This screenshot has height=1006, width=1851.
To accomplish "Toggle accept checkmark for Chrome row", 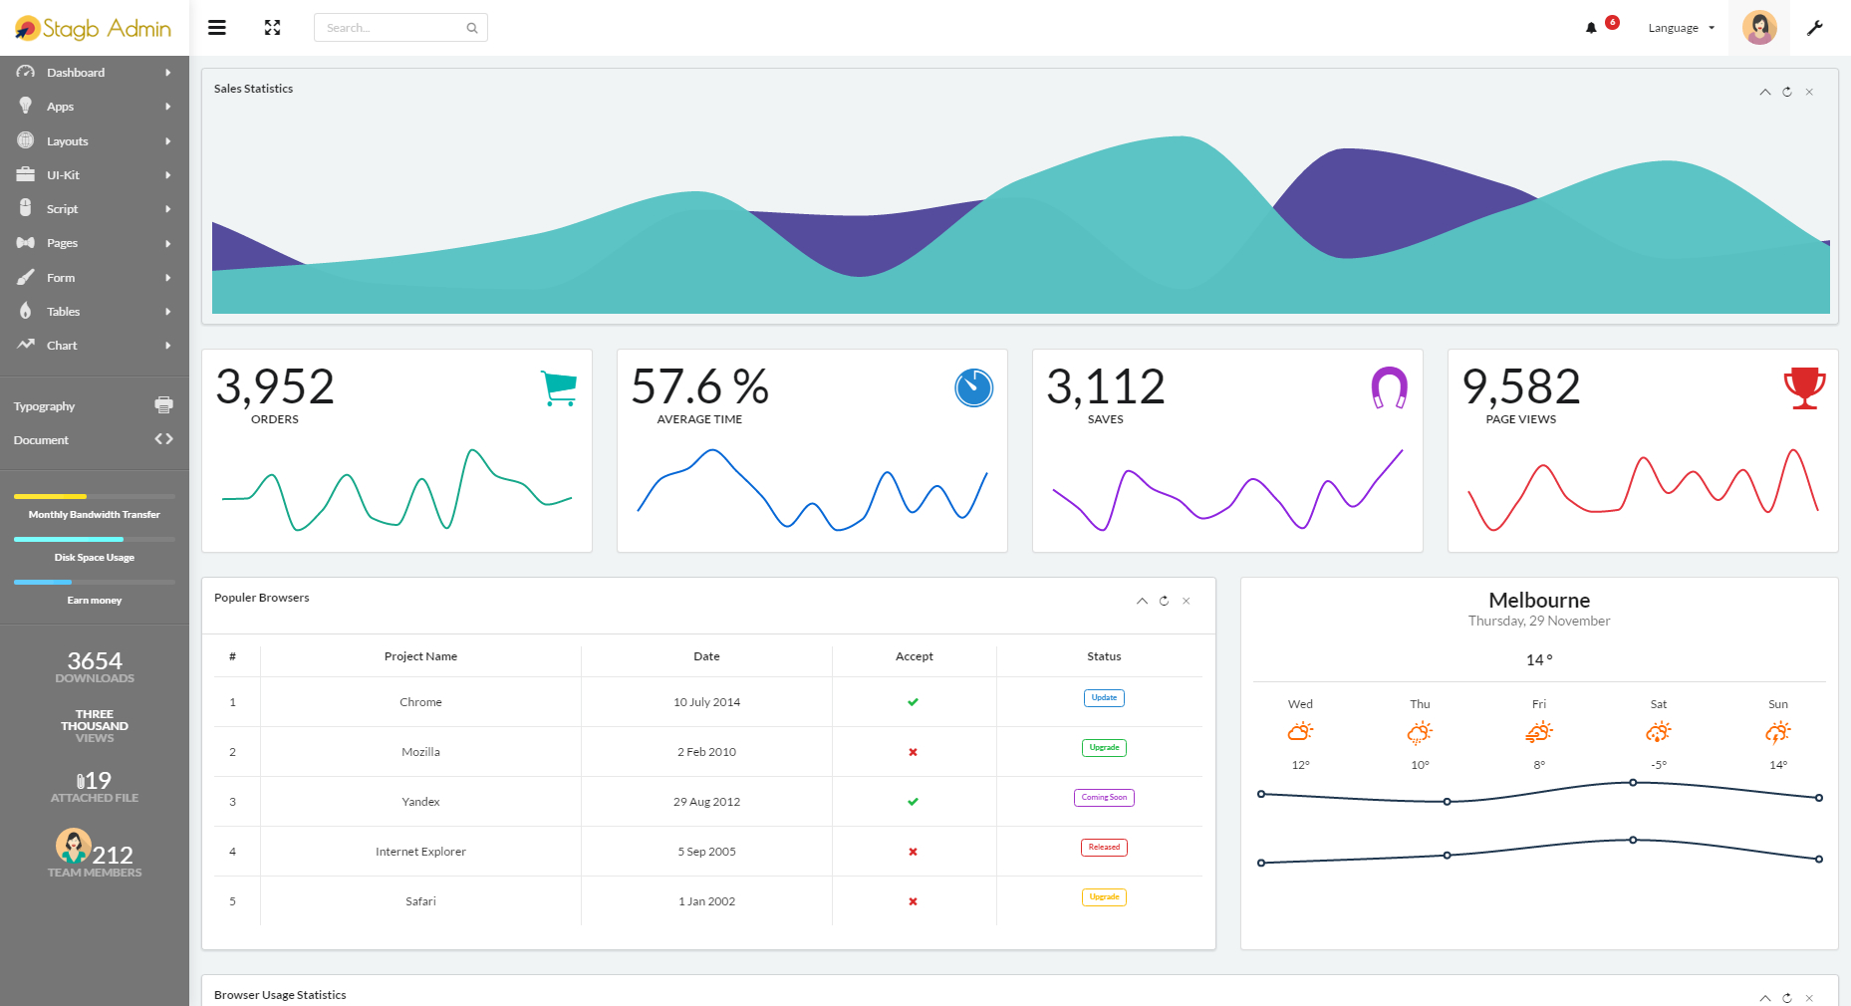I will click(913, 701).
